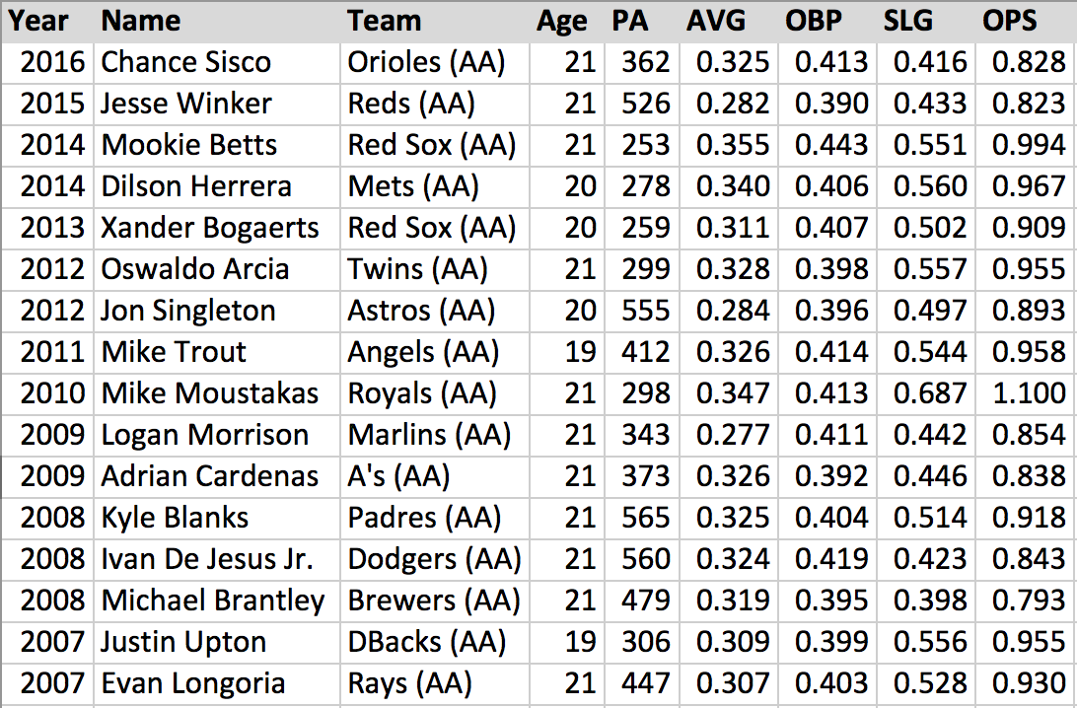Click the Name column header
Image resolution: width=1077 pixels, height=708 pixels.
(141, 21)
